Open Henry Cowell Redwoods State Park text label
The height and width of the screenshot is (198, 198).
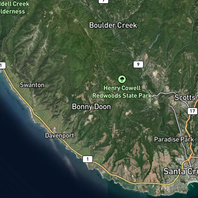point(122,92)
